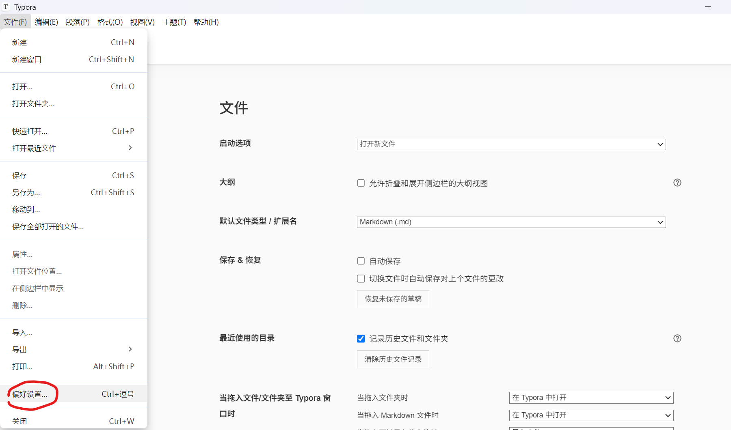The width and height of the screenshot is (731, 430).
Task: Open the 编辑(E) menu
Action: pyautogui.click(x=46, y=22)
